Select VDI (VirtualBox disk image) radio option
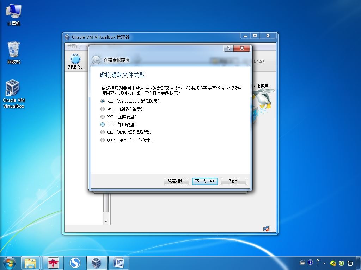 coord(130,101)
